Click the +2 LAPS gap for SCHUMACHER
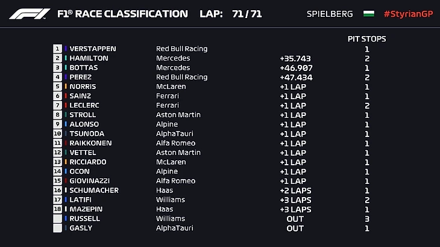 point(295,191)
